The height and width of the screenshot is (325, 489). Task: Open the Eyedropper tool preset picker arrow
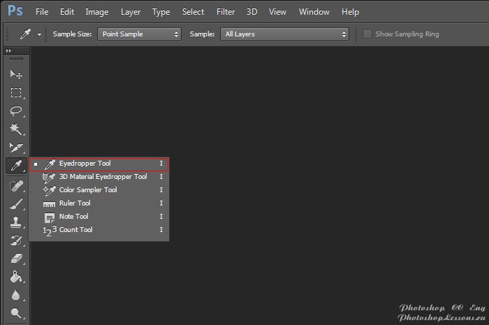39,34
